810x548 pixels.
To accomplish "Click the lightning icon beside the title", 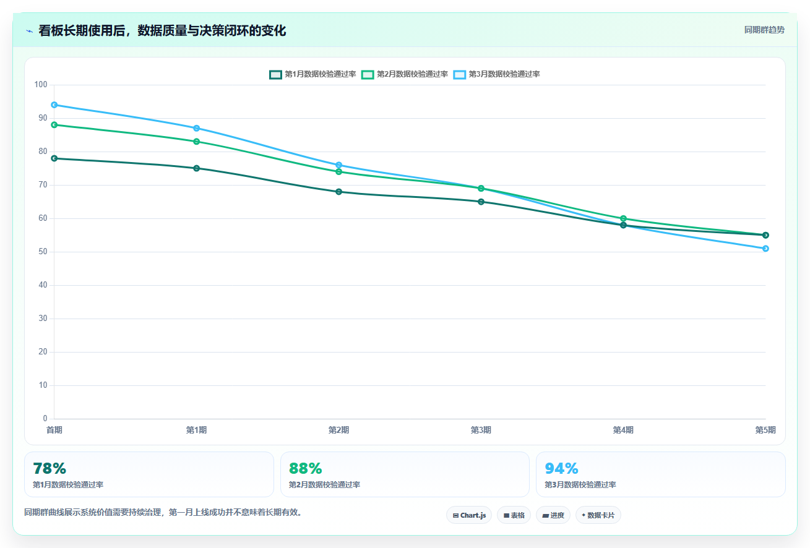I will (x=29, y=31).
